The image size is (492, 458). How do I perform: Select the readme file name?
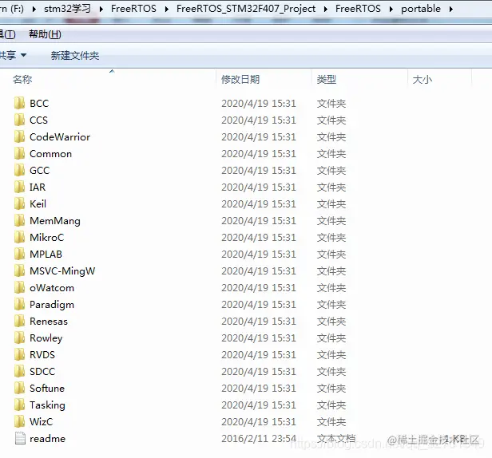point(47,439)
